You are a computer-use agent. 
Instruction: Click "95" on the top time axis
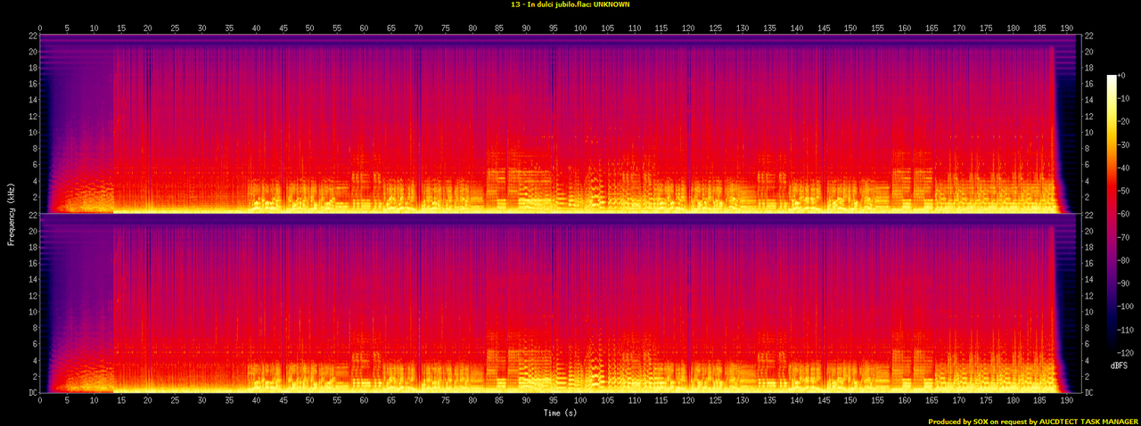click(554, 28)
